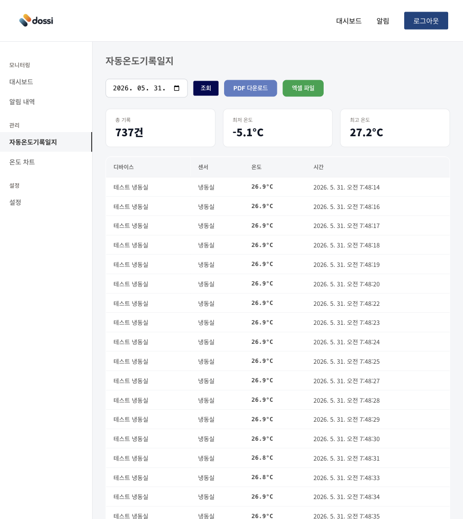Open 알림 in the top navigation
This screenshot has width=463, height=519.
coord(382,21)
